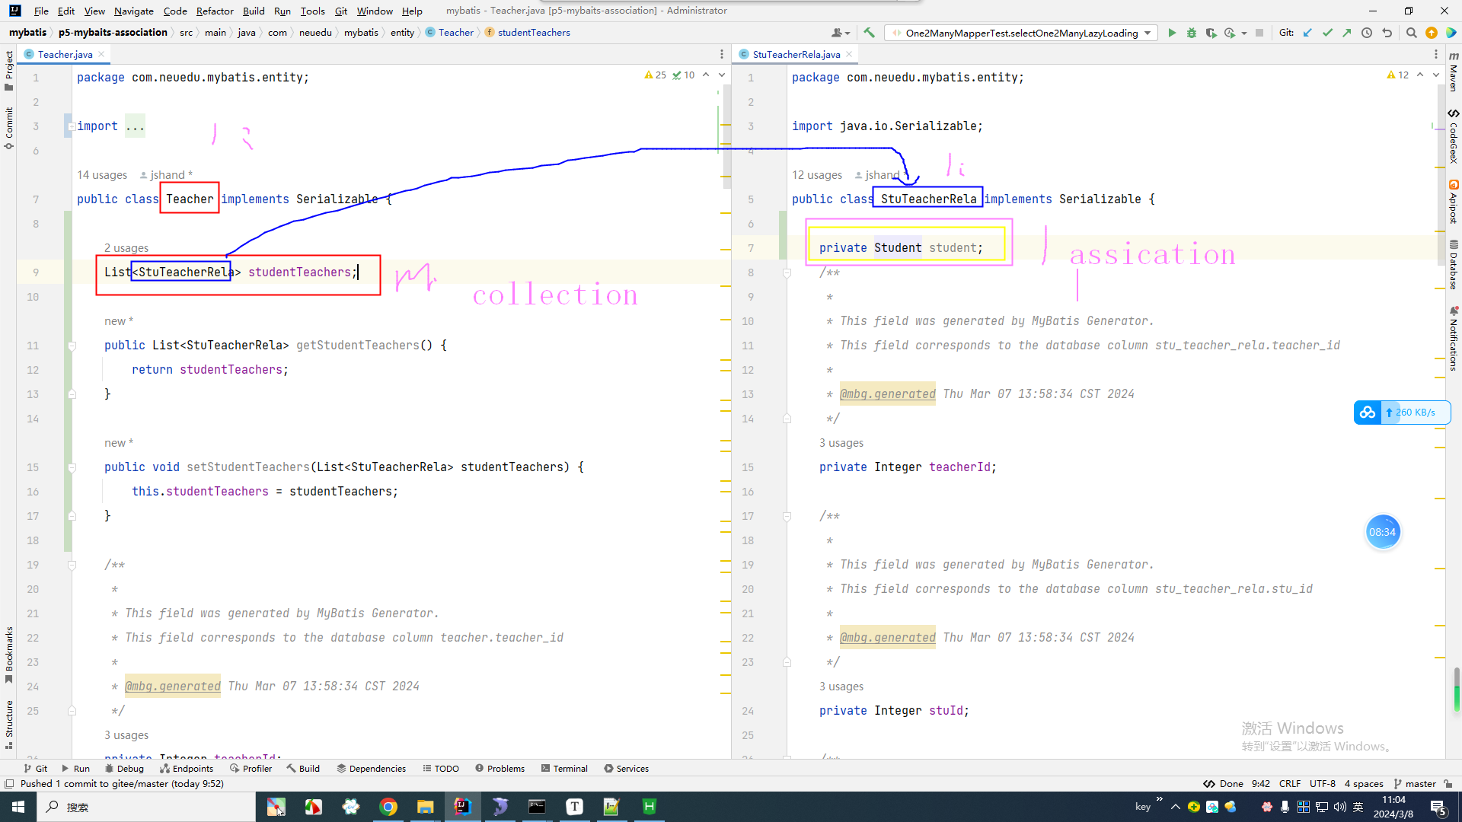The width and height of the screenshot is (1462, 822).
Task: Open the Database tool window
Action: tap(1454, 265)
